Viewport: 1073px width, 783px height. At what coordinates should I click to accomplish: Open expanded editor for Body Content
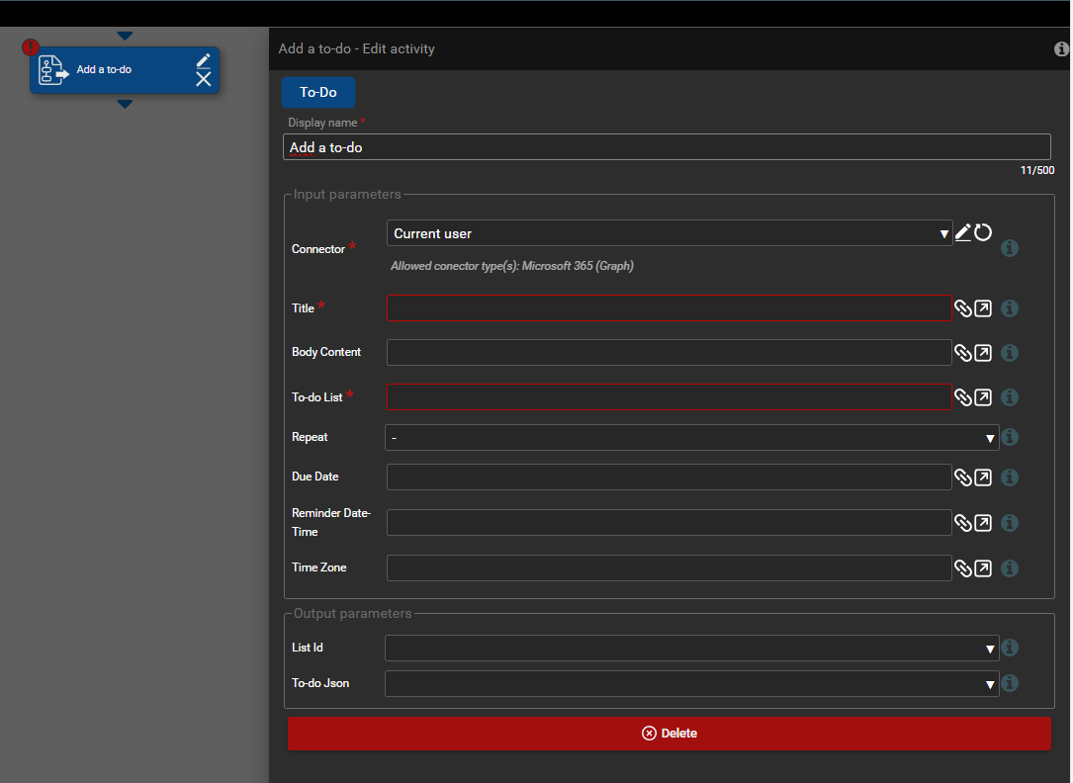pyautogui.click(x=983, y=353)
